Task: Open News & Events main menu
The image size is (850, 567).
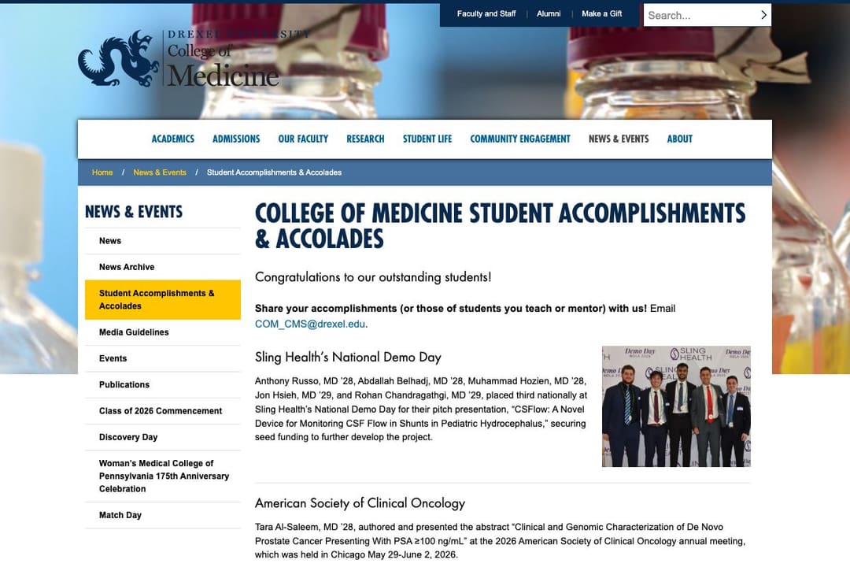Action: click(619, 139)
